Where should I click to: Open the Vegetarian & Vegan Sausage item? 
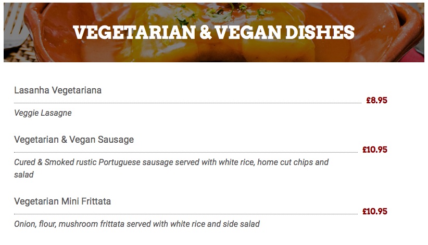[x=74, y=140]
